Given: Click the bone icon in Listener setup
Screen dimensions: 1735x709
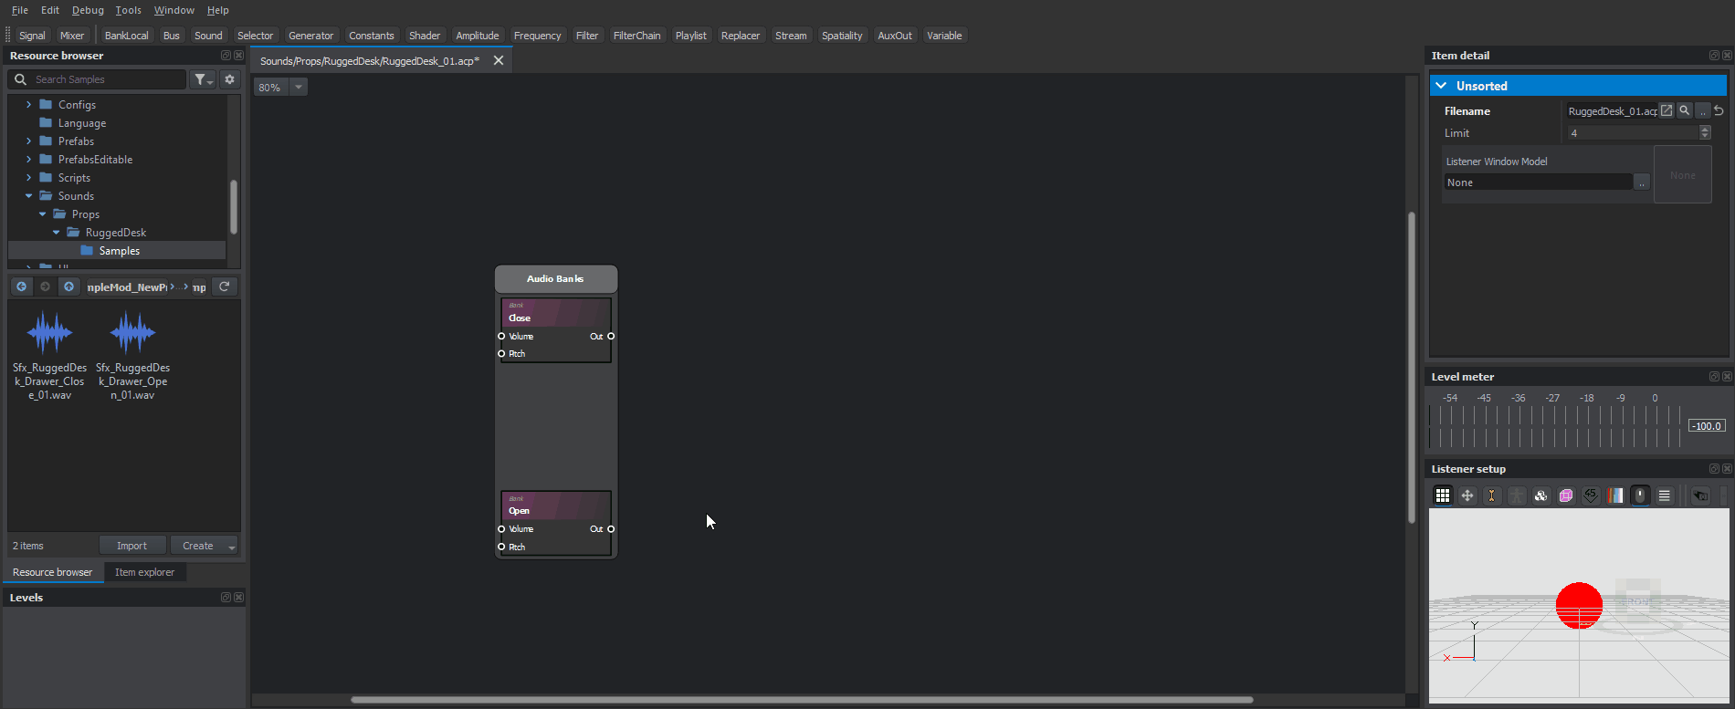Looking at the screenshot, I should 1491,495.
